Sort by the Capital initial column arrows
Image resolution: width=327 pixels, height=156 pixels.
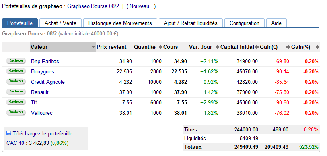(x=257, y=47)
